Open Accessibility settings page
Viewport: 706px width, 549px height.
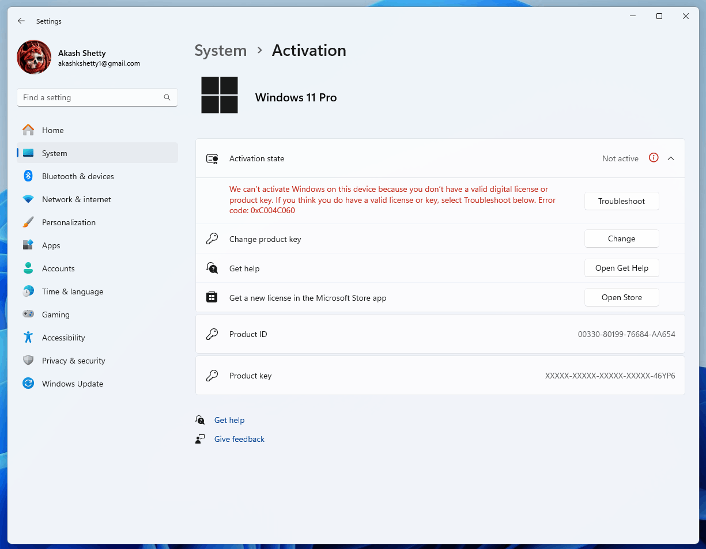[x=97, y=338]
